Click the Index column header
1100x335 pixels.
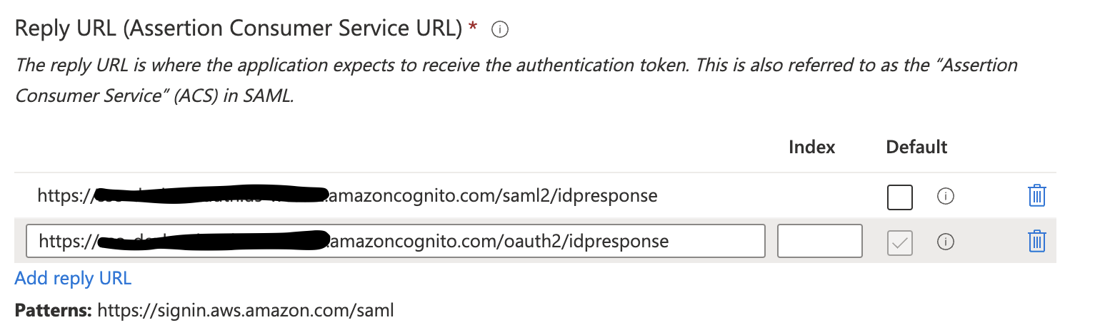point(811,148)
